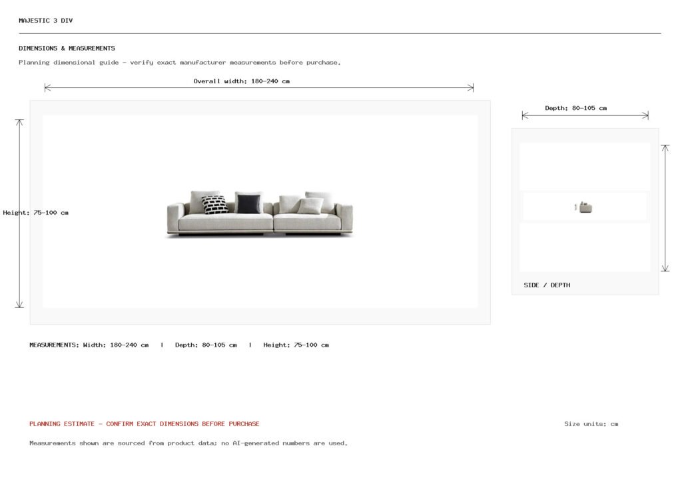Click the "MAJESTIC 3 DIV" title text
Image resolution: width=682 pixels, height=478 pixels.
46,21
